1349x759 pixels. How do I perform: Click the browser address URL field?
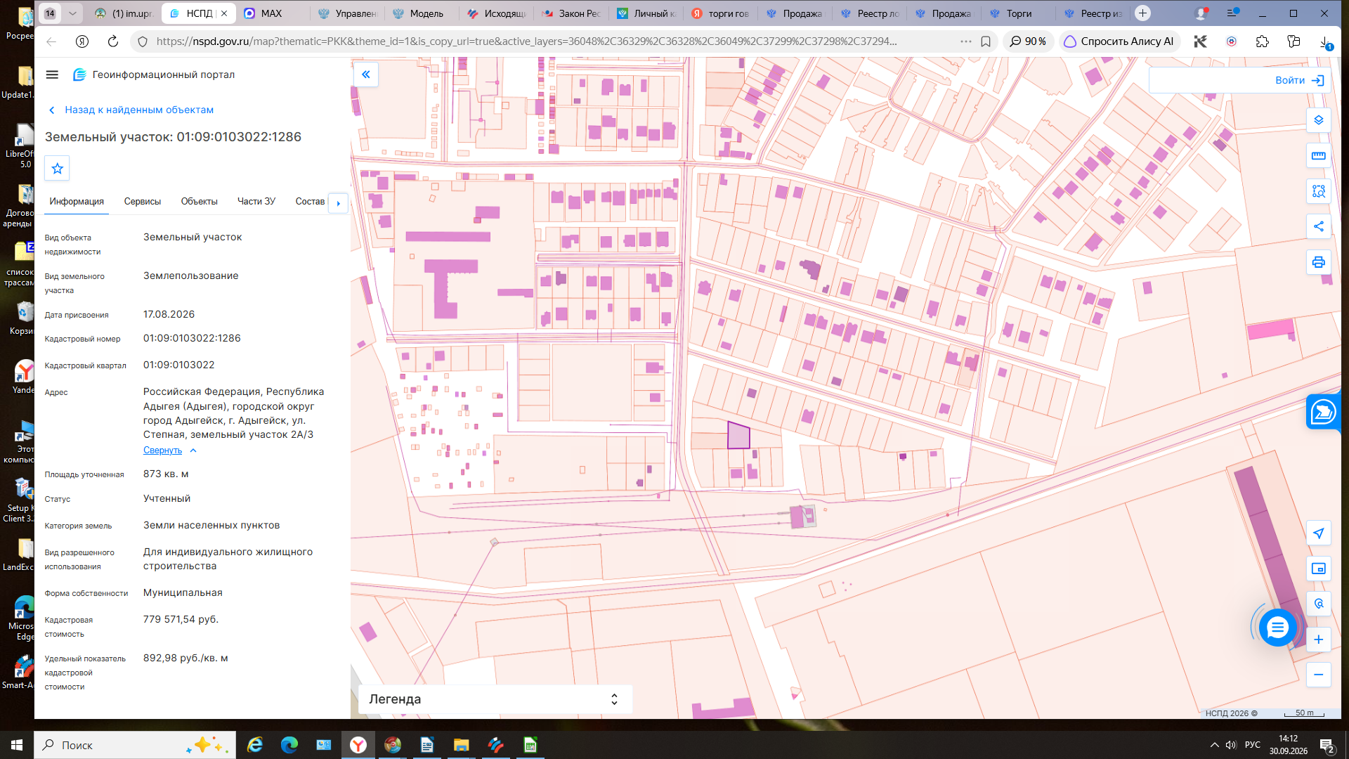[527, 41]
